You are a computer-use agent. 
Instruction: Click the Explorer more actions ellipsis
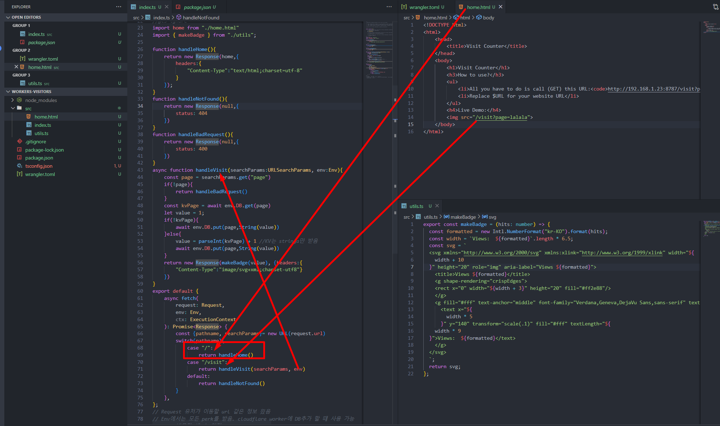point(119,7)
